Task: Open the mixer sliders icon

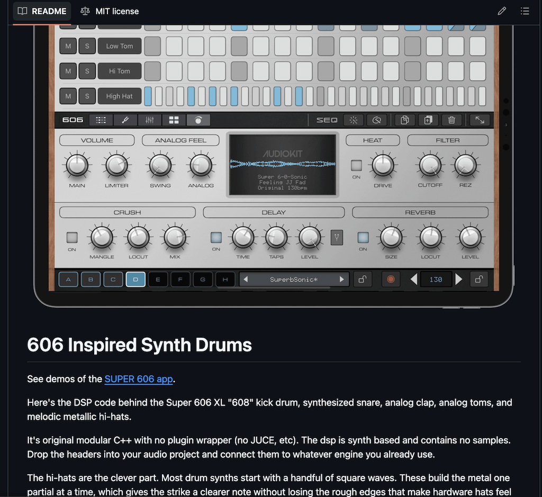Action: point(149,120)
